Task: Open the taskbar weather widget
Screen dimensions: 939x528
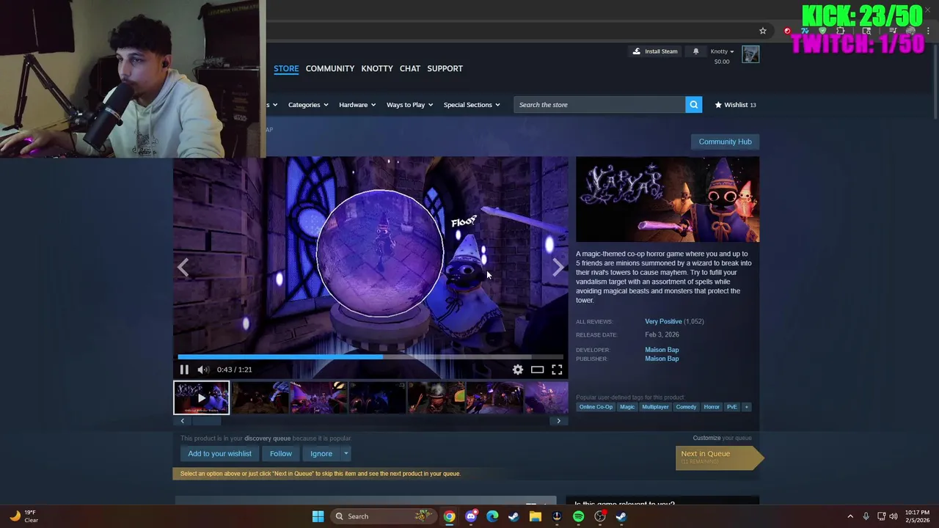Action: 22,516
